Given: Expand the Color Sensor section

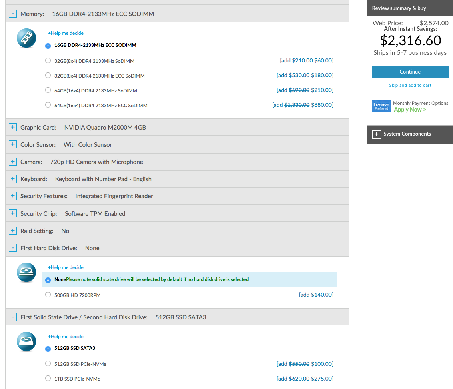Looking at the screenshot, I should (x=13, y=144).
